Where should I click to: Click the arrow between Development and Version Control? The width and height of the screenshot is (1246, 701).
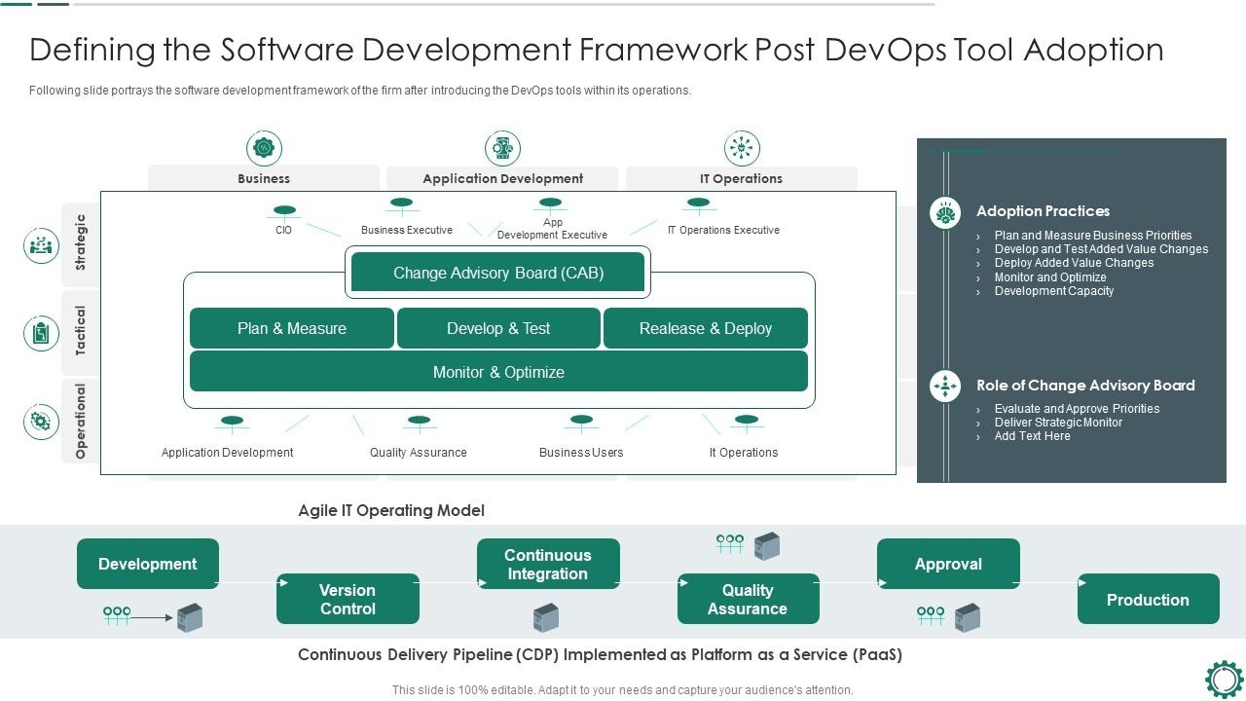(283, 583)
